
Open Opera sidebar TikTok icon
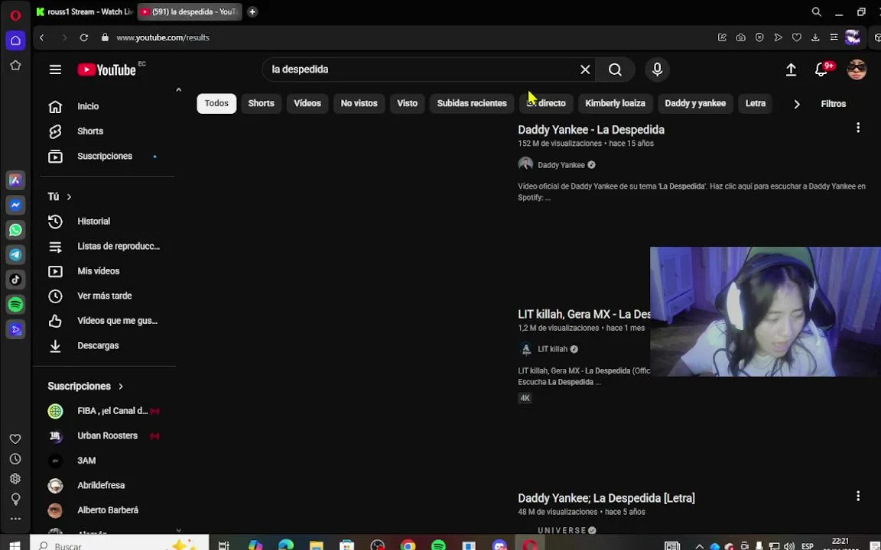pos(16,280)
